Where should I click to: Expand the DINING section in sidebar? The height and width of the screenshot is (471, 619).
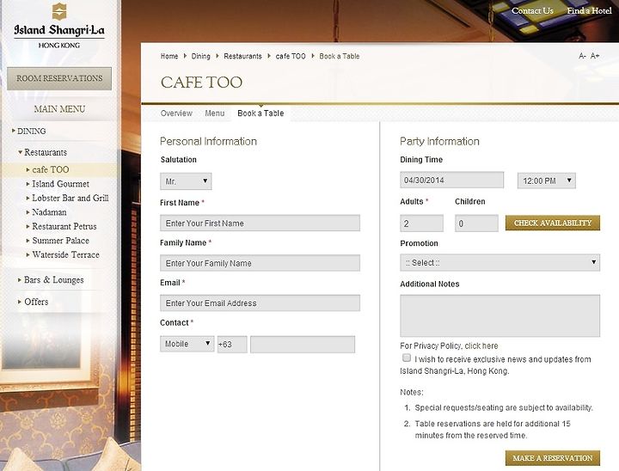click(x=29, y=132)
